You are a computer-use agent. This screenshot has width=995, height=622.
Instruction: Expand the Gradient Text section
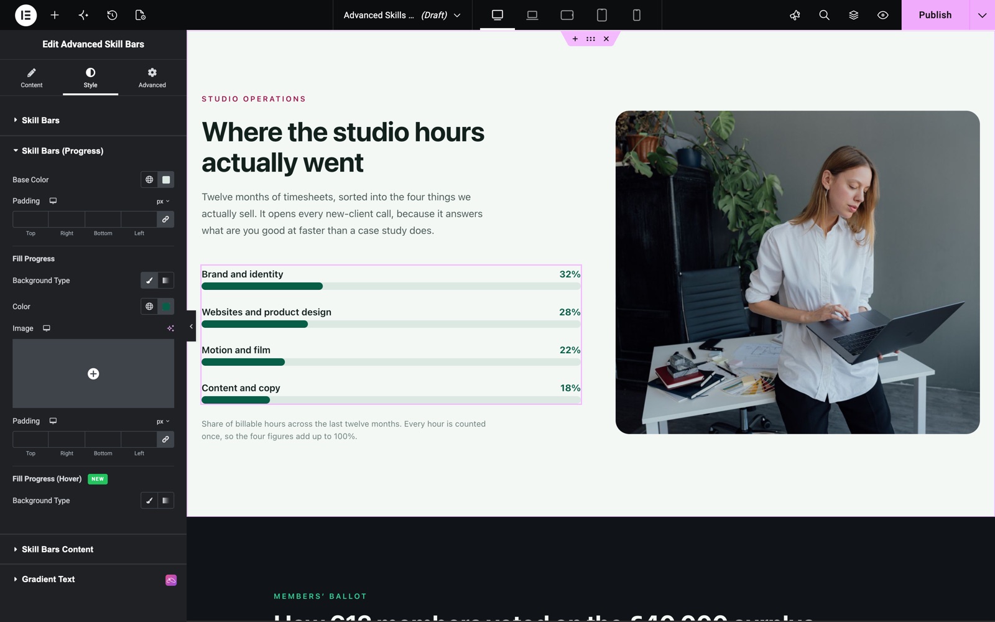(93, 579)
